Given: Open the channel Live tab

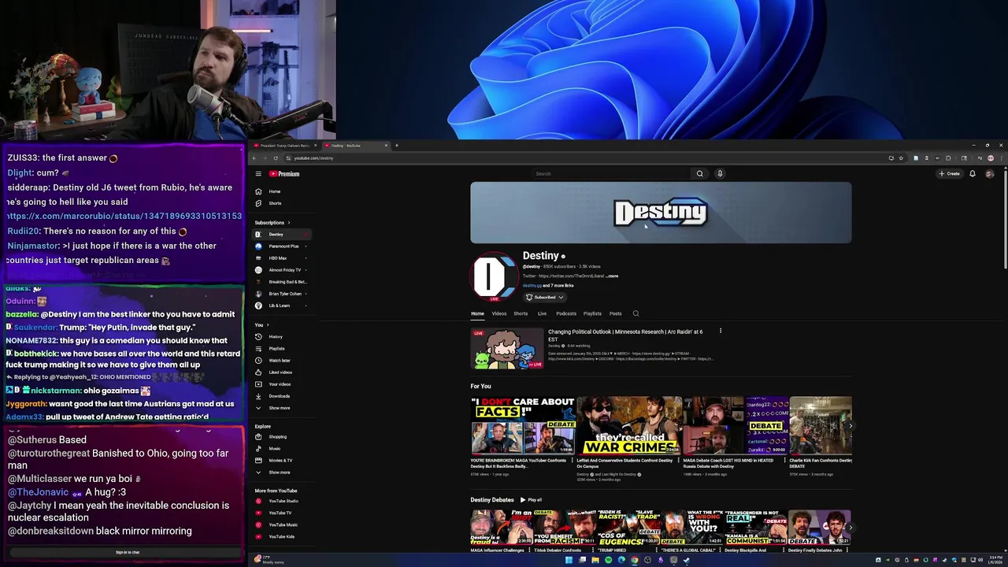Looking at the screenshot, I should [542, 313].
